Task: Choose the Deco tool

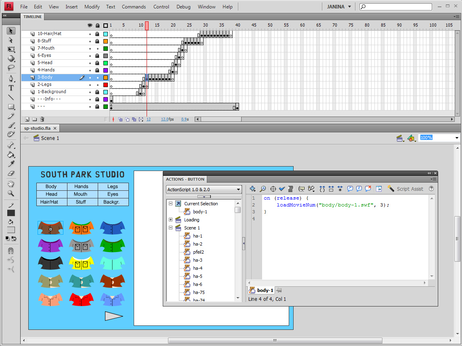Action: 11,134
